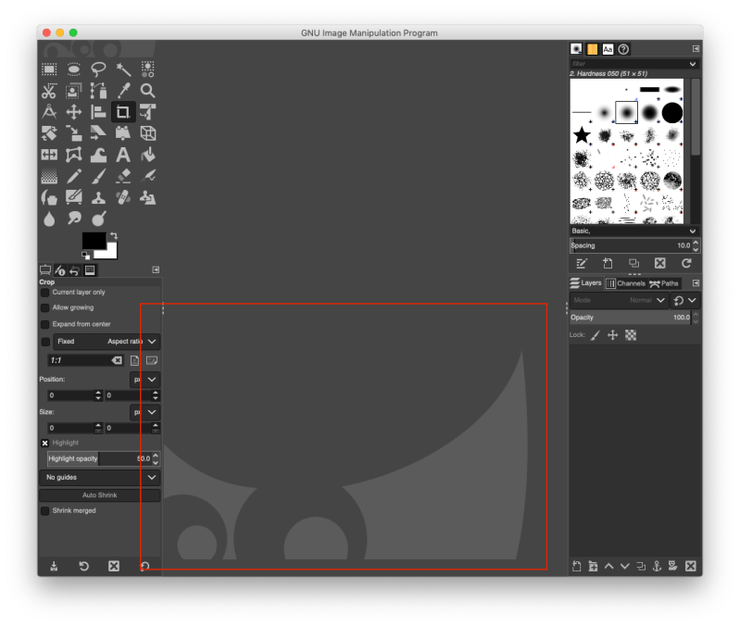Toggle the Allow growing checkbox

(44, 307)
